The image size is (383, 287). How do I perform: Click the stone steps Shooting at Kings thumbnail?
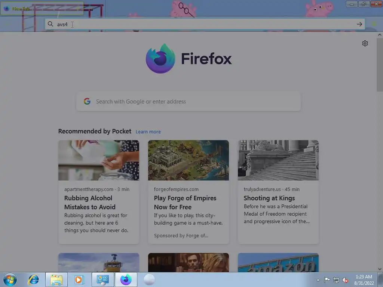point(278,160)
